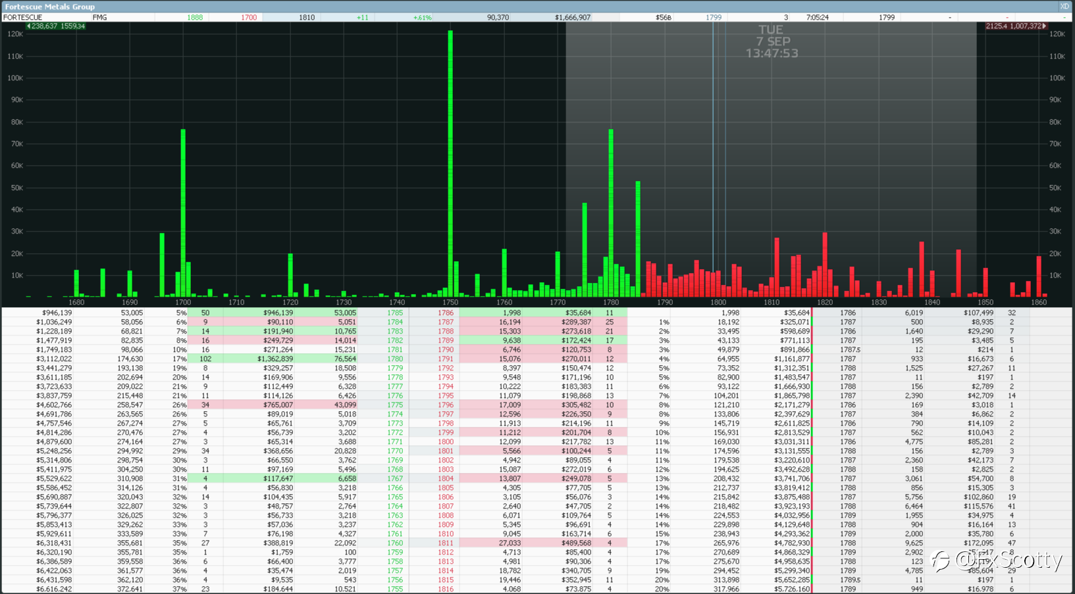1075x594 pixels.
Task: Click the $172,095 value in the trades list
Action: click(978, 543)
